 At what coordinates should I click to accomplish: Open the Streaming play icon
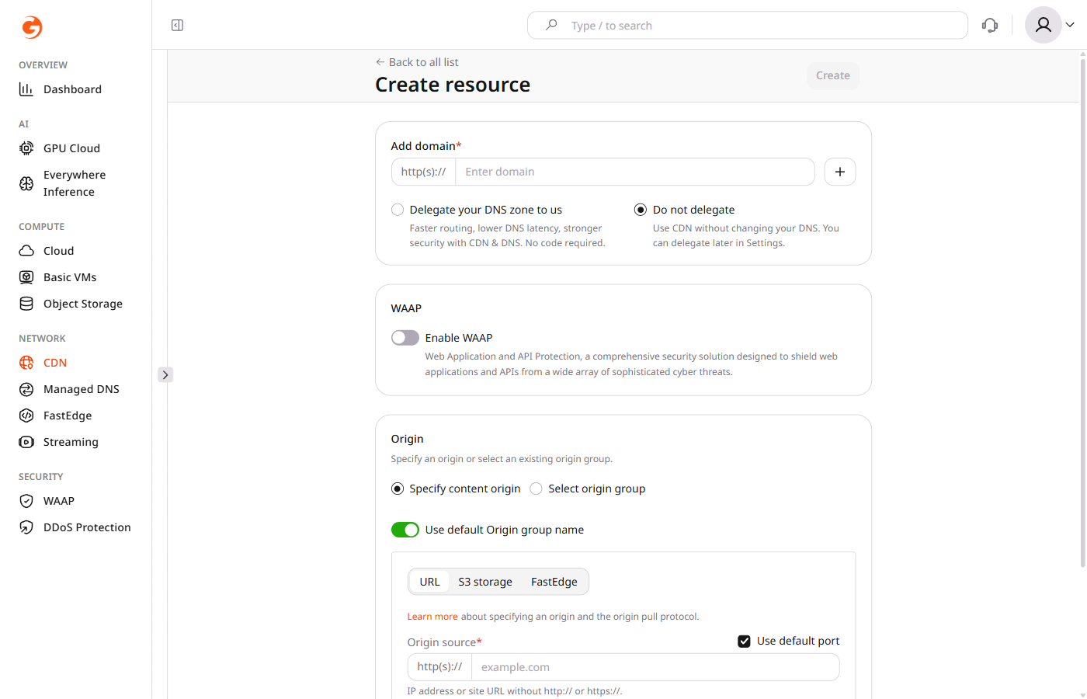pos(26,442)
